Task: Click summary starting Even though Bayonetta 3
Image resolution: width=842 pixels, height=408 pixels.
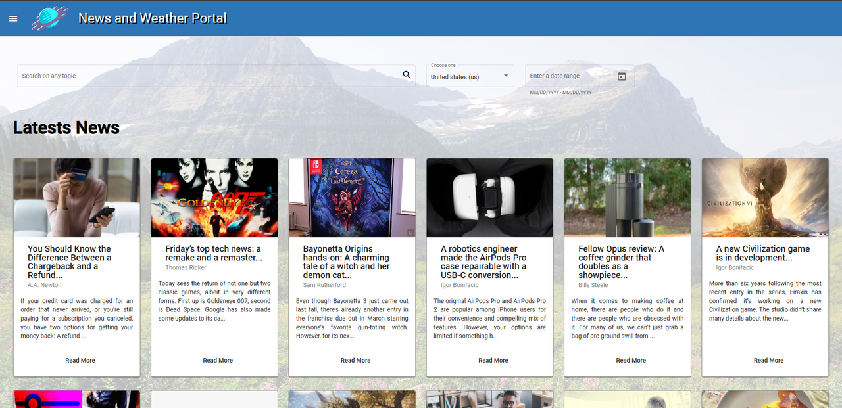Action: [352, 319]
